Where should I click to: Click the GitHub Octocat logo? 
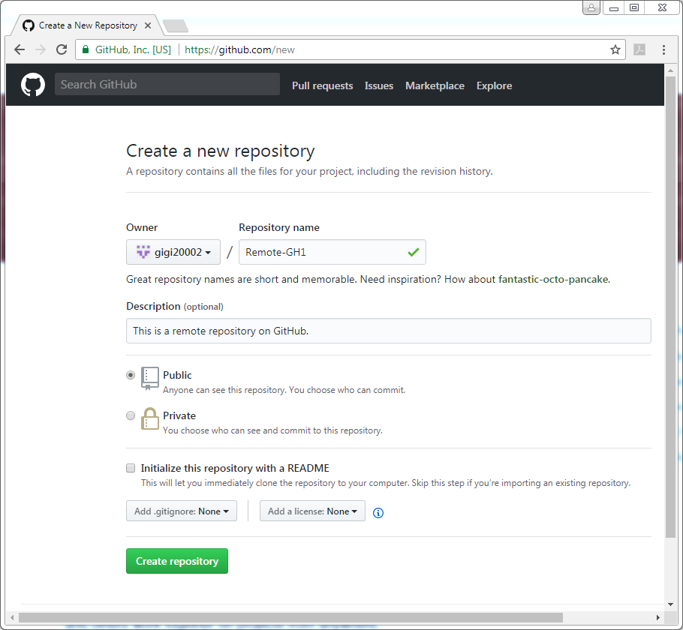point(33,85)
